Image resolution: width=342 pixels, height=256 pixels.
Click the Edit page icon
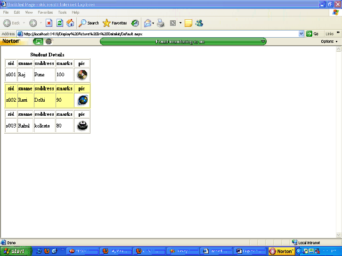[173, 23]
